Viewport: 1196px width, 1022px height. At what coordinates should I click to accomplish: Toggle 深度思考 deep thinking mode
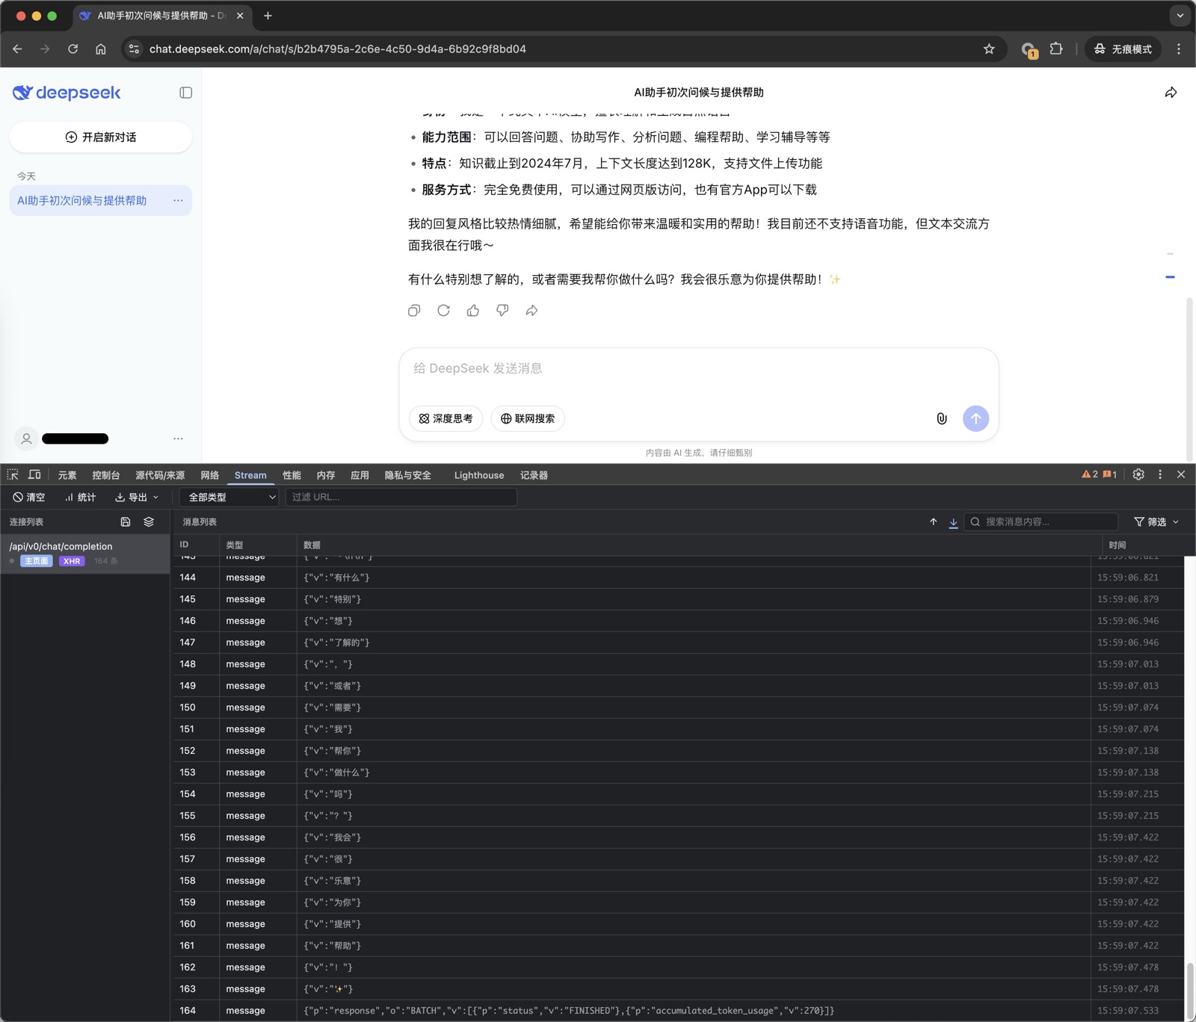(x=446, y=418)
